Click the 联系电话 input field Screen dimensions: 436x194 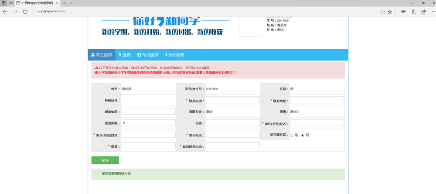pyautogui.click(x=232, y=100)
